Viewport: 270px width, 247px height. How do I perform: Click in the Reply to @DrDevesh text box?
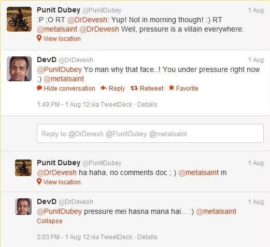(x=150, y=134)
